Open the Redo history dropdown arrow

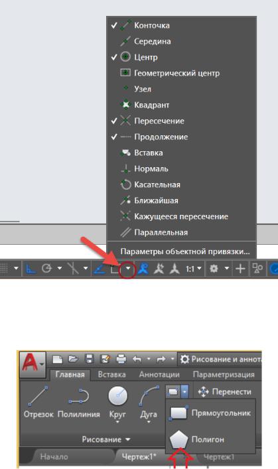click(x=173, y=359)
